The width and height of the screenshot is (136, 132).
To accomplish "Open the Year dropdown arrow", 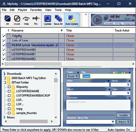I will click(128, 93).
